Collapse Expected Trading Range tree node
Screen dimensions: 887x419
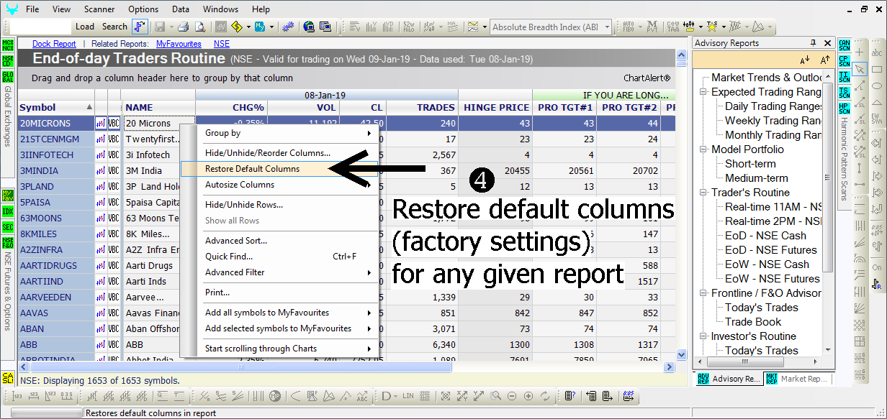[703, 92]
